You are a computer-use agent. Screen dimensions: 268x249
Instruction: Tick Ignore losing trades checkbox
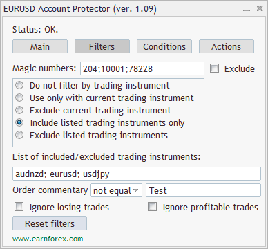coord(19,207)
